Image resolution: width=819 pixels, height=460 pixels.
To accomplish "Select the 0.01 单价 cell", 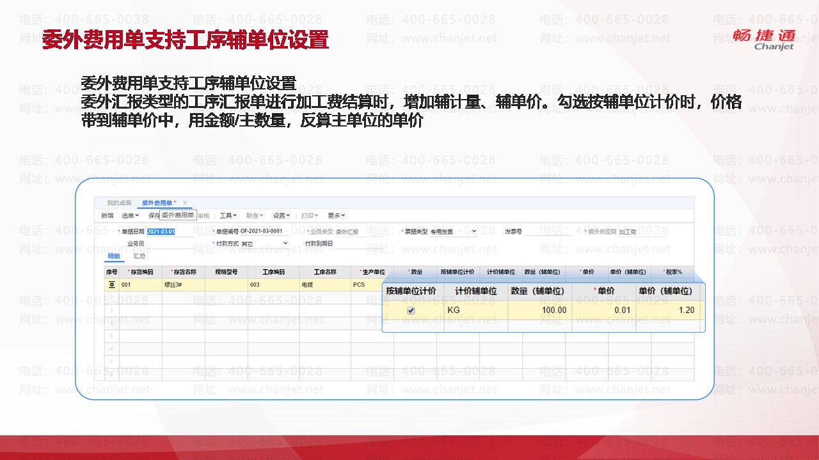I will click(603, 310).
